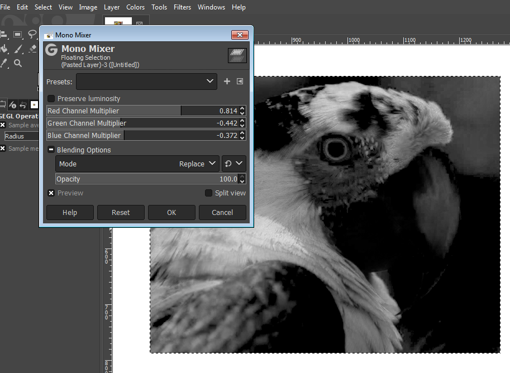Open the presets management menu icon
This screenshot has width=510, height=373.
pos(240,82)
